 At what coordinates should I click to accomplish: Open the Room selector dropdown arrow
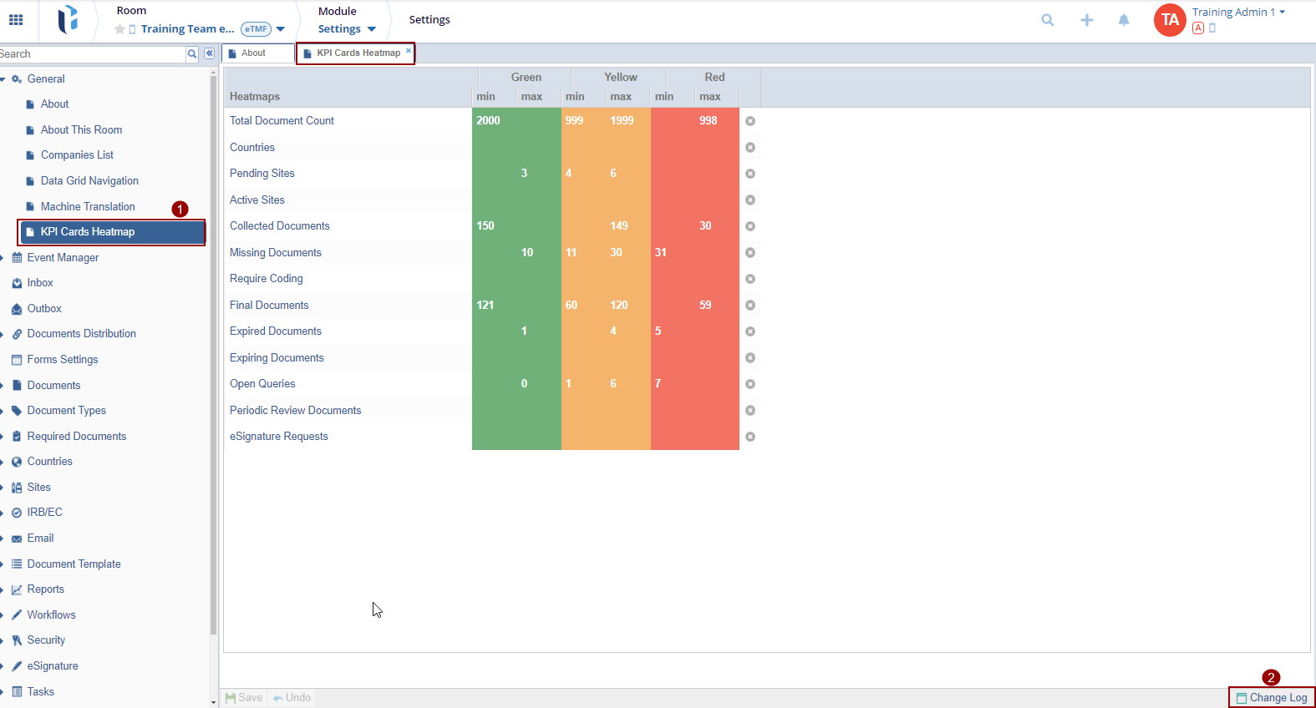(281, 29)
